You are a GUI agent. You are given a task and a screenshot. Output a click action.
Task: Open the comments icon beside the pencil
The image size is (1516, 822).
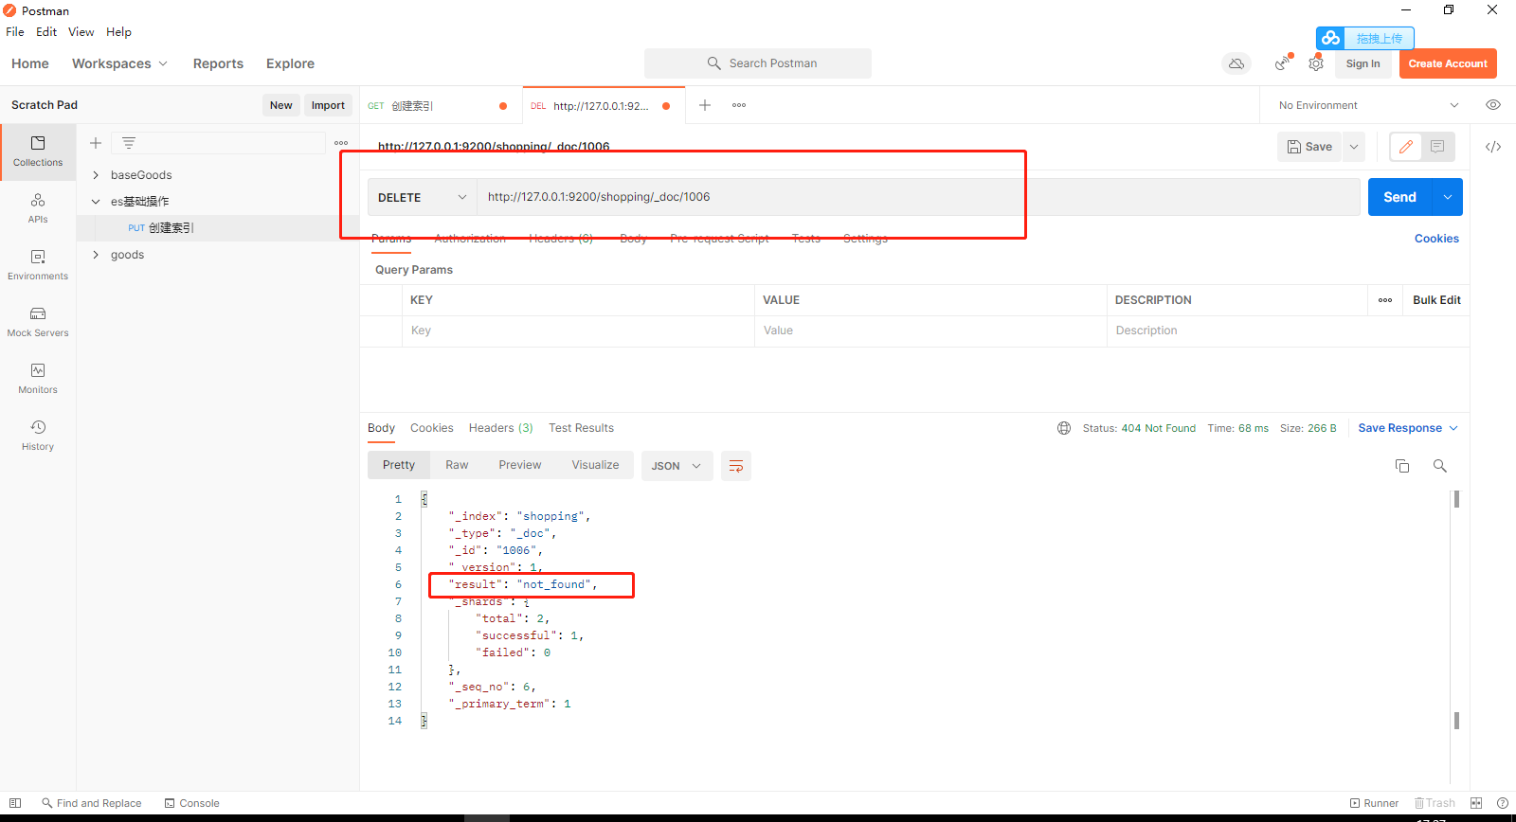[x=1437, y=147]
